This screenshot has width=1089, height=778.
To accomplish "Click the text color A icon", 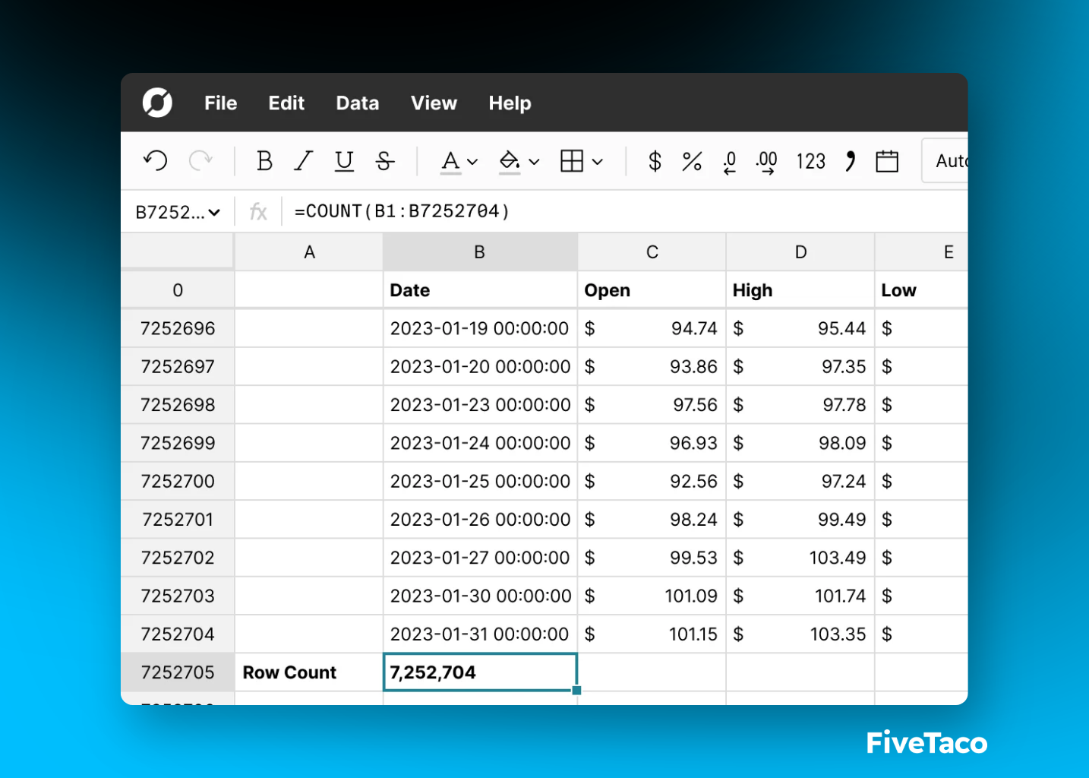I will pos(450,162).
